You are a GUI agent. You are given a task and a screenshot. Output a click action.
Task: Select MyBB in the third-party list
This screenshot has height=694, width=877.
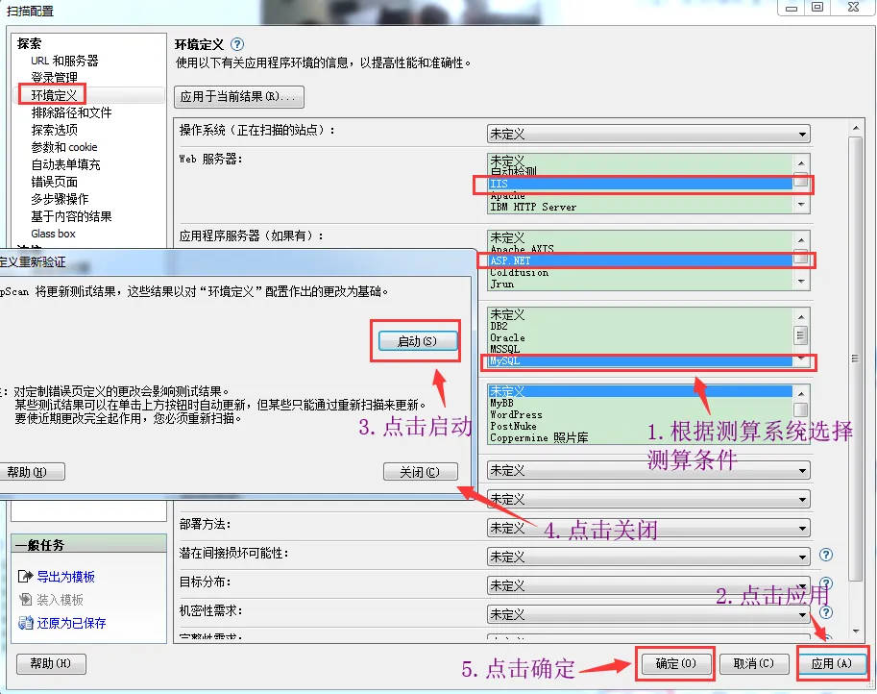pyautogui.click(x=641, y=403)
